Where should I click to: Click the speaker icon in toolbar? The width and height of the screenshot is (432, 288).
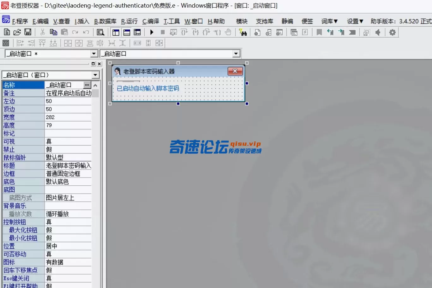click(378, 32)
